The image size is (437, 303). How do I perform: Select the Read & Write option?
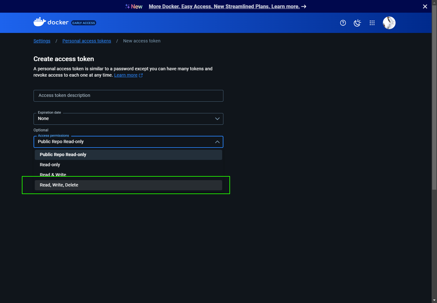128,175
